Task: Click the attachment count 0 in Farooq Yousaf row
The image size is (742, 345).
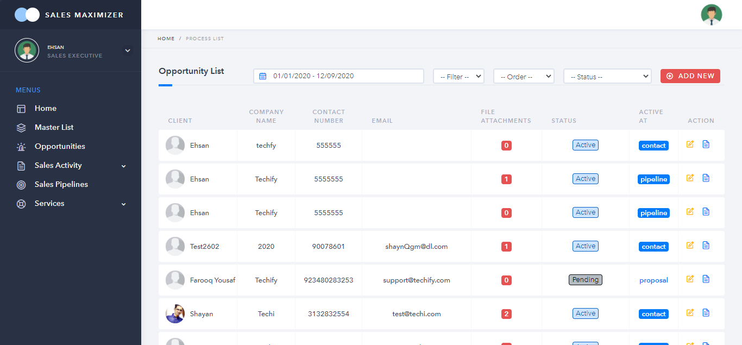Action: (x=506, y=280)
